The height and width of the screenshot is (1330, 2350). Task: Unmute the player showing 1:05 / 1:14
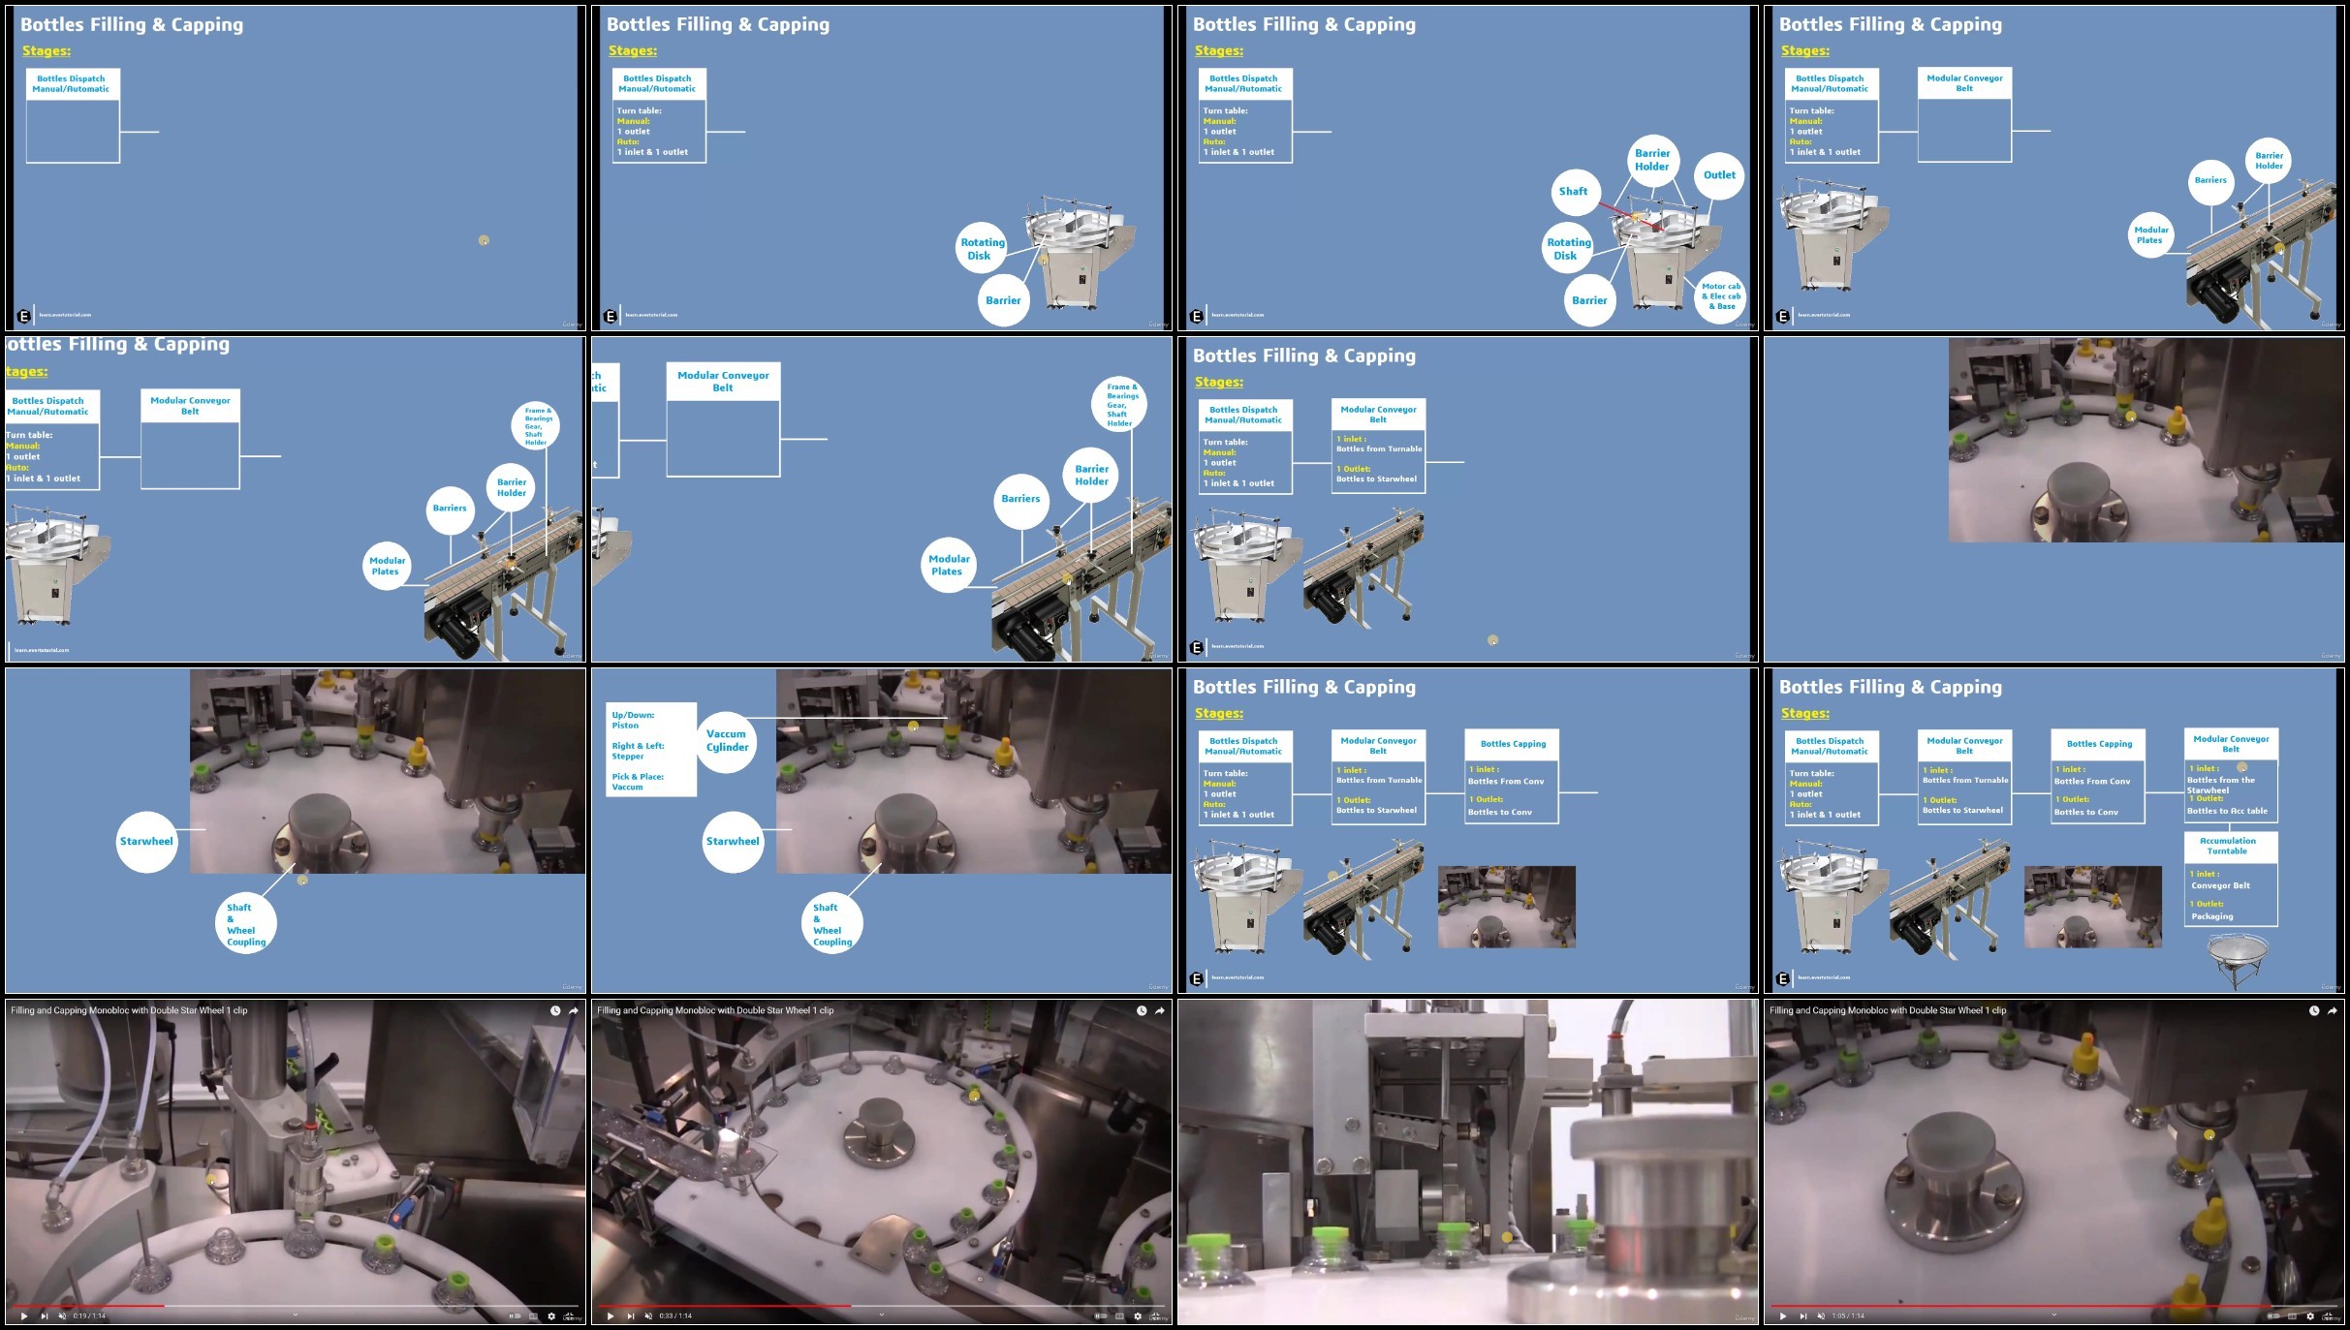[x=1821, y=1315]
